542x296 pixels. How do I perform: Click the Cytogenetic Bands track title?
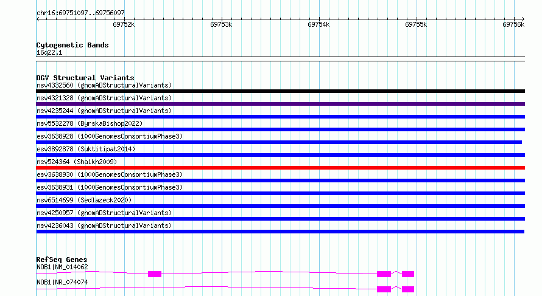click(x=72, y=45)
